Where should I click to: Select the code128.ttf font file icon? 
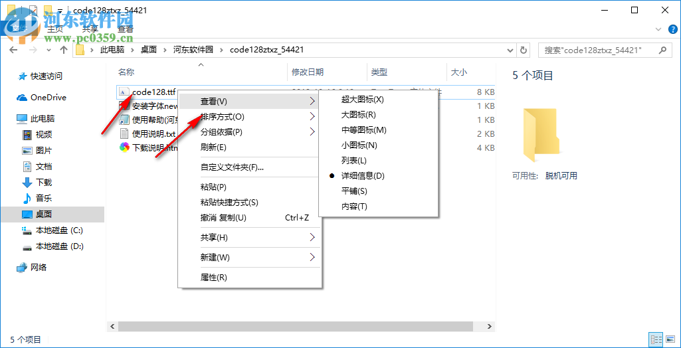[x=124, y=92]
